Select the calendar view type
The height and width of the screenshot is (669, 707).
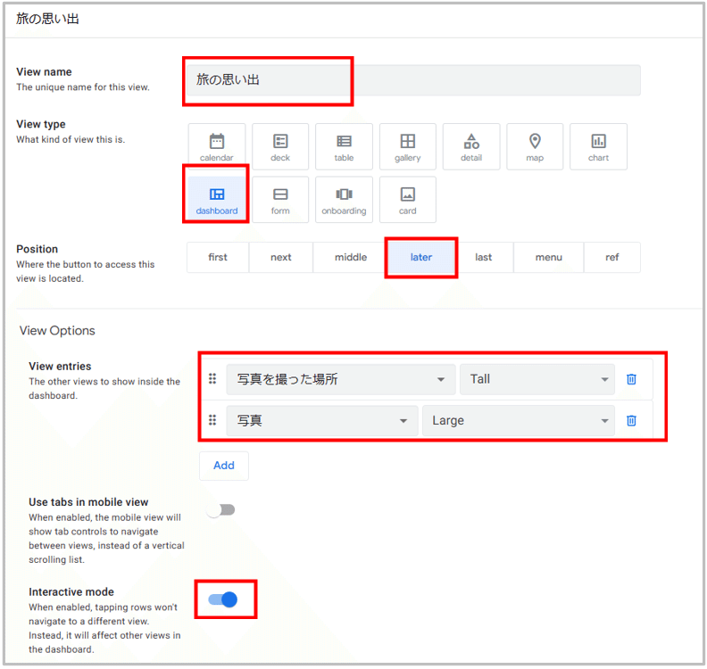[x=217, y=147]
